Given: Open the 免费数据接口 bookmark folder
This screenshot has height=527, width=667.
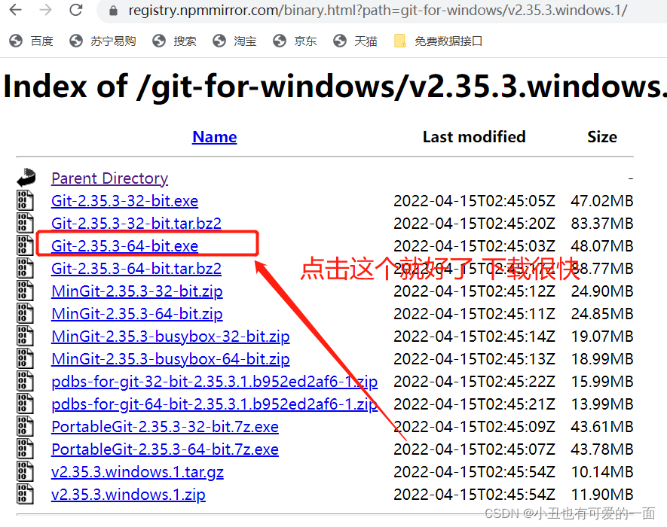Looking at the screenshot, I should pos(438,41).
